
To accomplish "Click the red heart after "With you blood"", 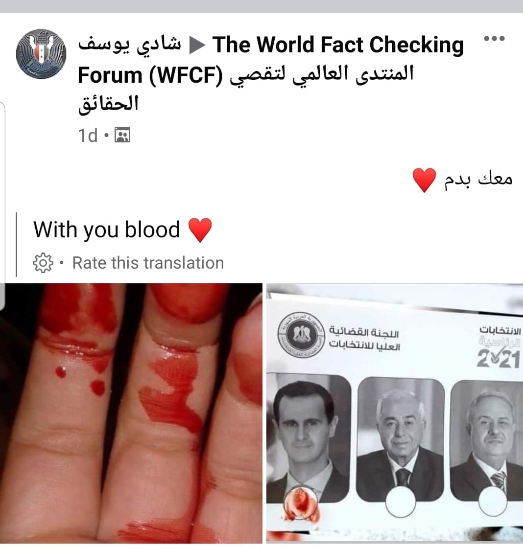I will tap(200, 230).
